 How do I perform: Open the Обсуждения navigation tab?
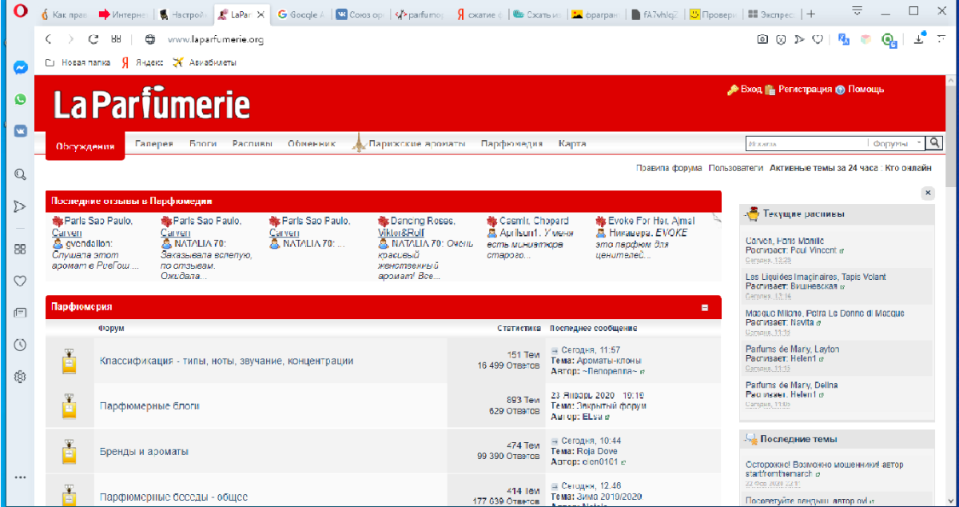(x=86, y=146)
